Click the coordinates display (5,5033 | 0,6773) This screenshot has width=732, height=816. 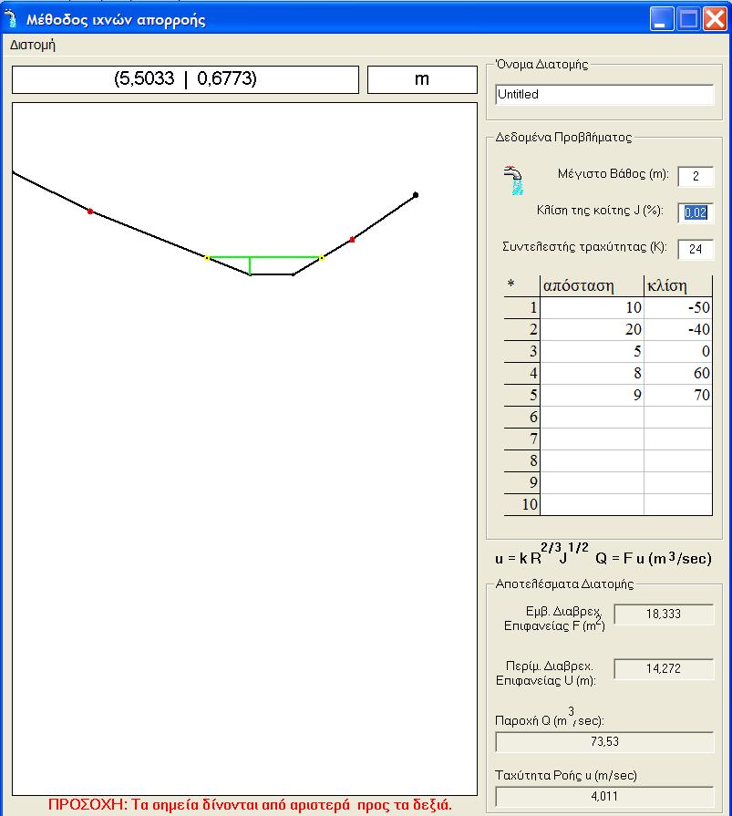pos(185,79)
